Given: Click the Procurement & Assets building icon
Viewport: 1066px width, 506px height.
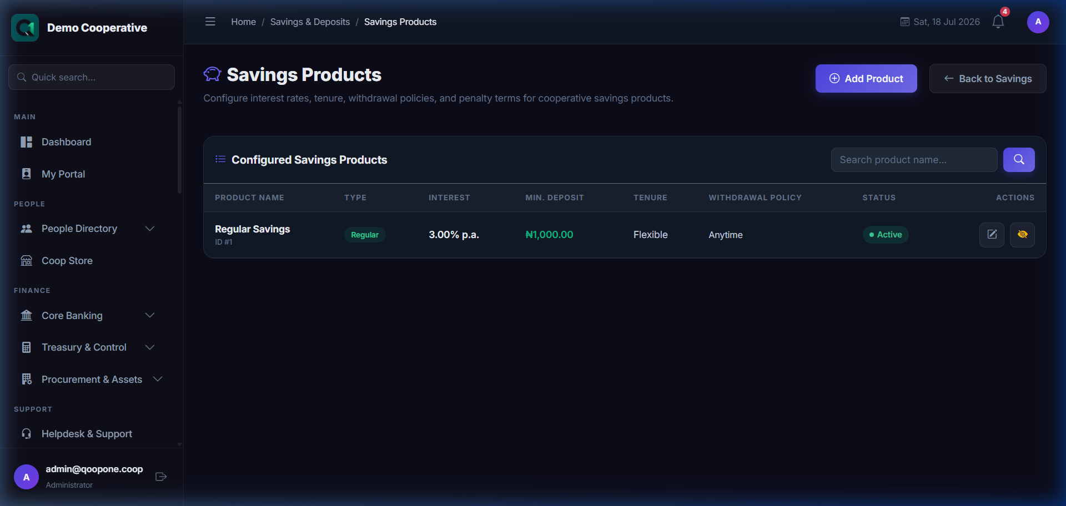Looking at the screenshot, I should tap(26, 379).
